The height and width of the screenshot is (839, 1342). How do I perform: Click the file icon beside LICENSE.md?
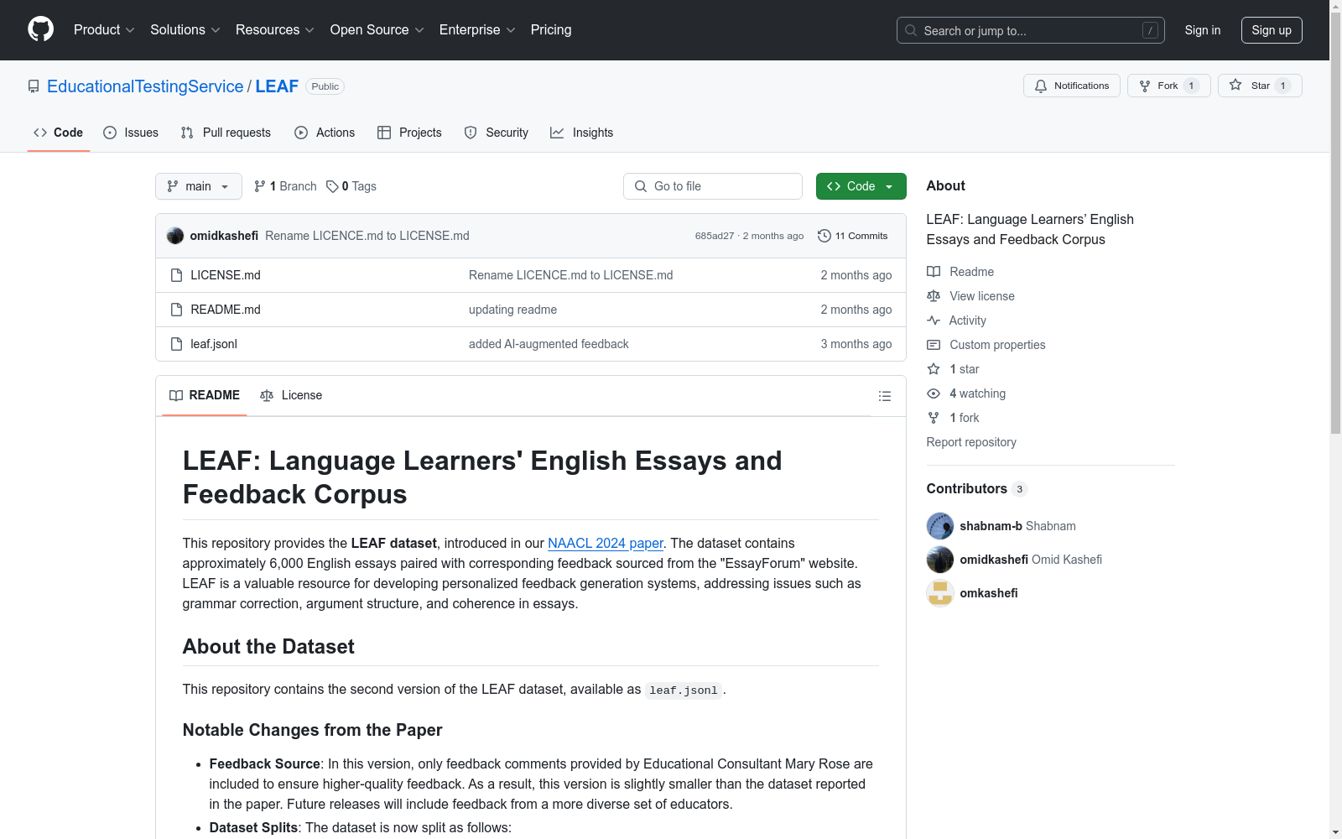point(176,275)
